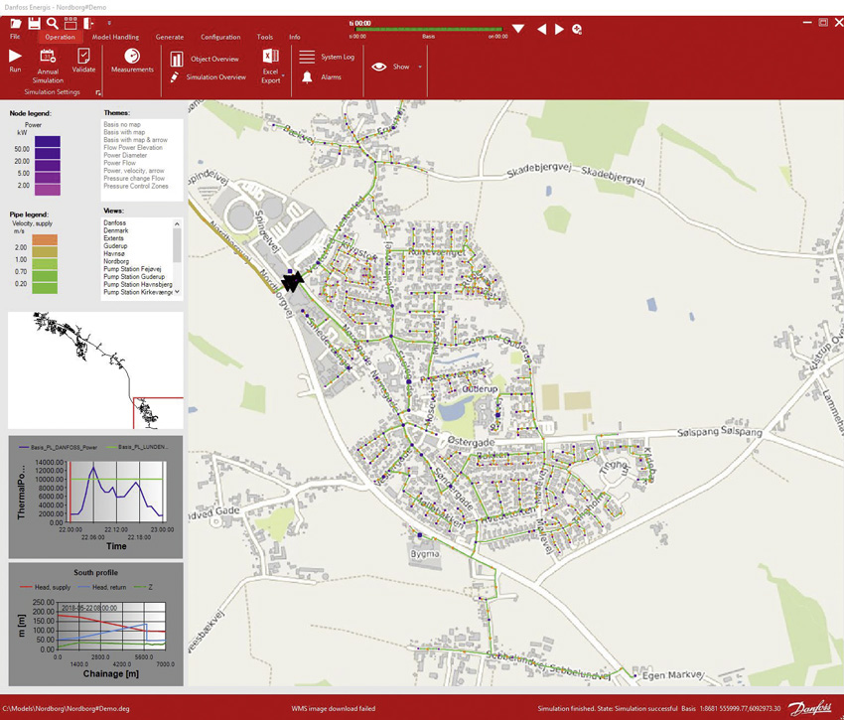844x720 pixels.
Task: Click the Simulation Overview pencil icon
Action: point(175,77)
